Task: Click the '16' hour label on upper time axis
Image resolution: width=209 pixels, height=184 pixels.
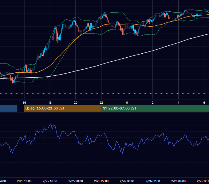Action: click(24, 103)
